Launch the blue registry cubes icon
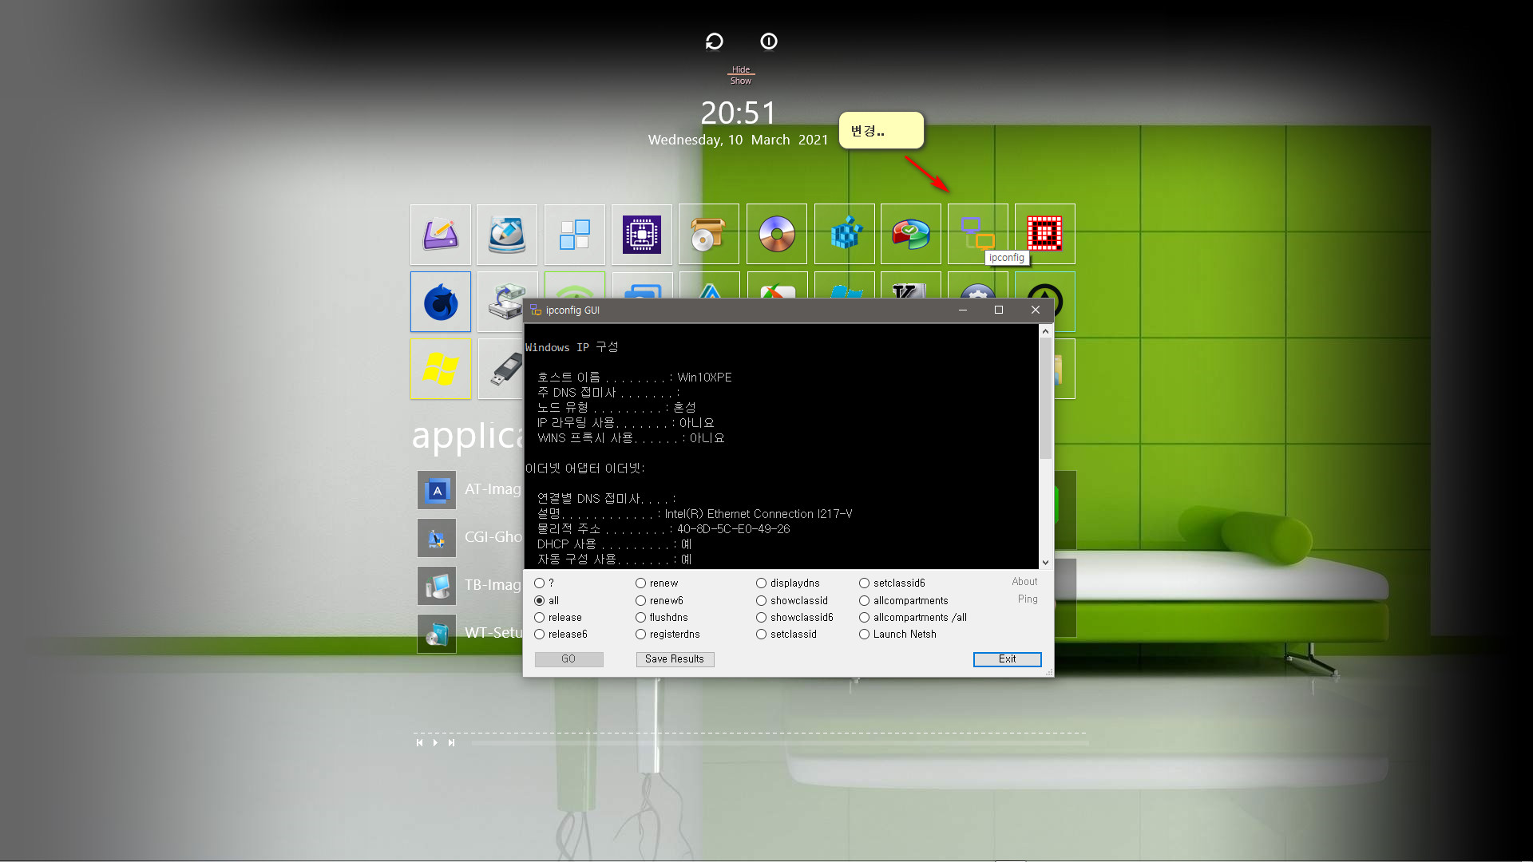Viewport: 1533px width, 862px height. point(845,235)
